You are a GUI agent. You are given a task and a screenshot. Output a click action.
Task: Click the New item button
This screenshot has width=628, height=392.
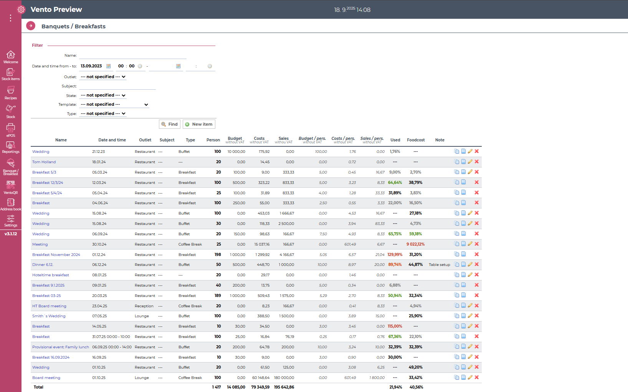199,124
